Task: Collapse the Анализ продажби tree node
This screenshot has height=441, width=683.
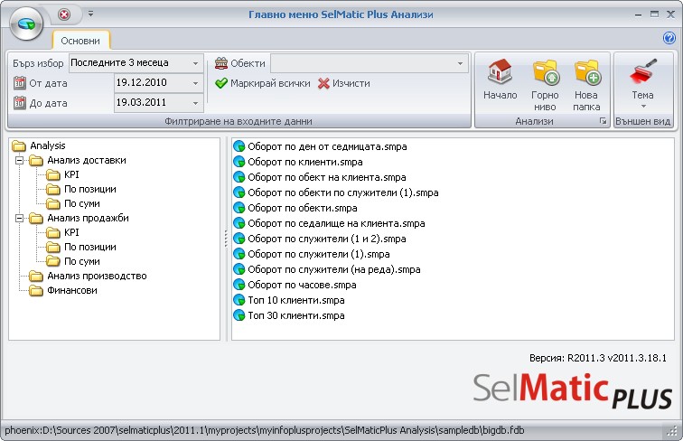Action: 19,218
